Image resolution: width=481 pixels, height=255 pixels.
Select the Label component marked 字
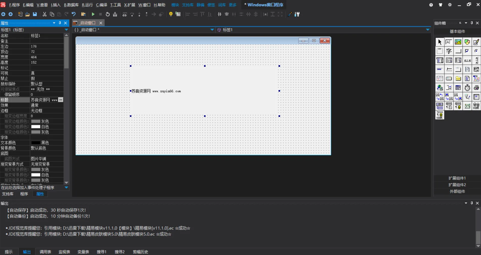(x=449, y=51)
